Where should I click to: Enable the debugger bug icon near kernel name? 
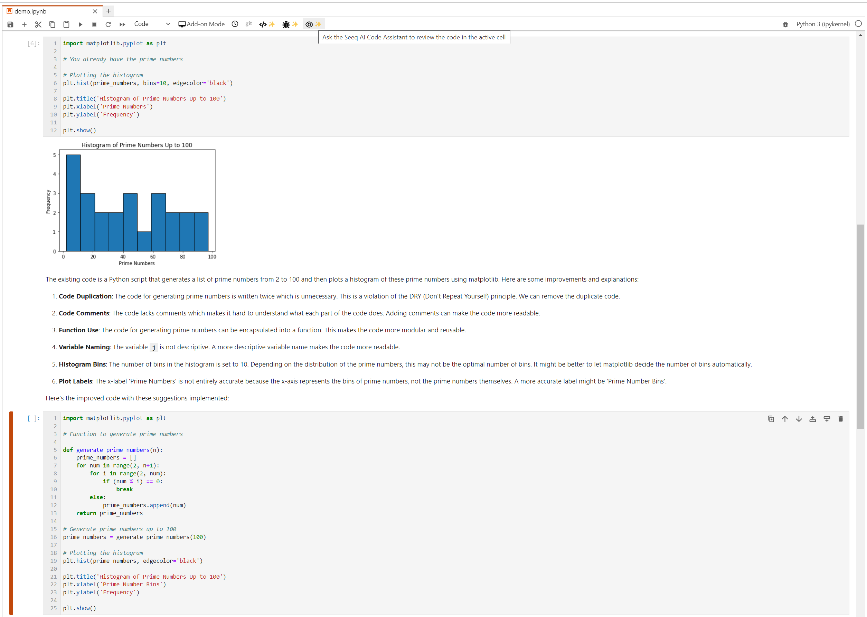[x=785, y=24]
